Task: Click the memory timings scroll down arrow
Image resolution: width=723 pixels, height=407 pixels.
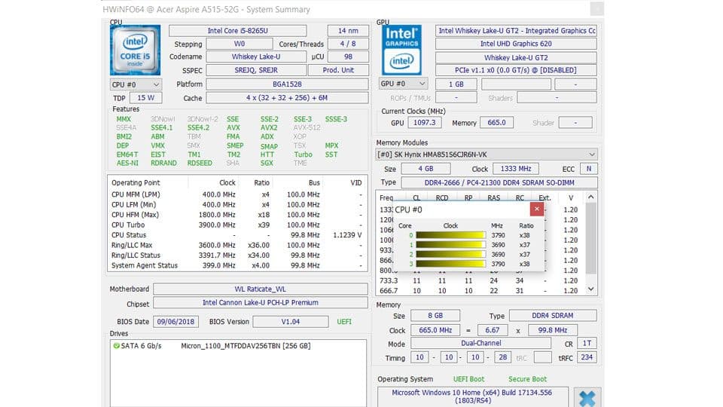Action: 590,289
